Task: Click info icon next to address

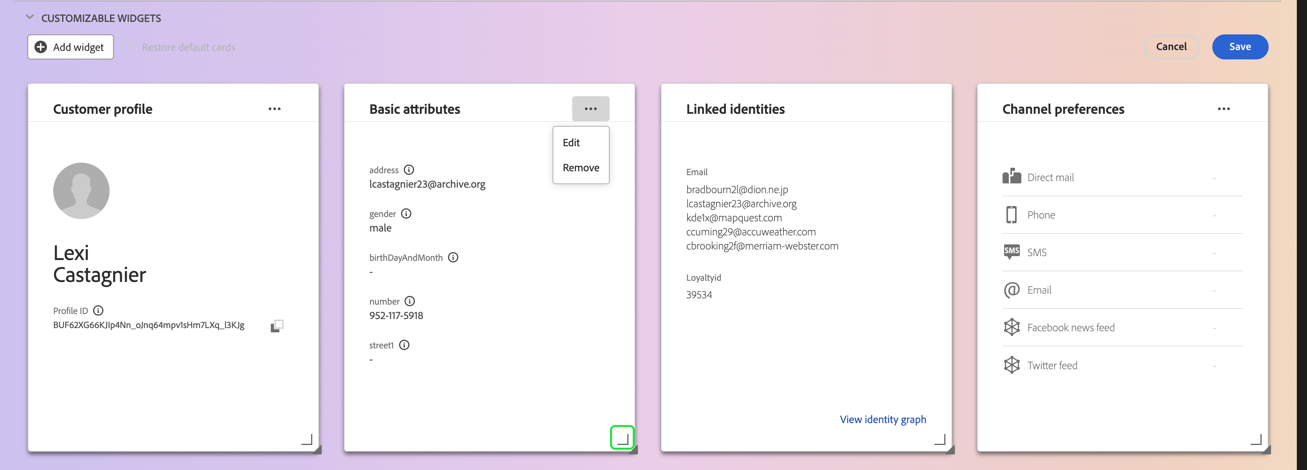Action: (x=409, y=170)
